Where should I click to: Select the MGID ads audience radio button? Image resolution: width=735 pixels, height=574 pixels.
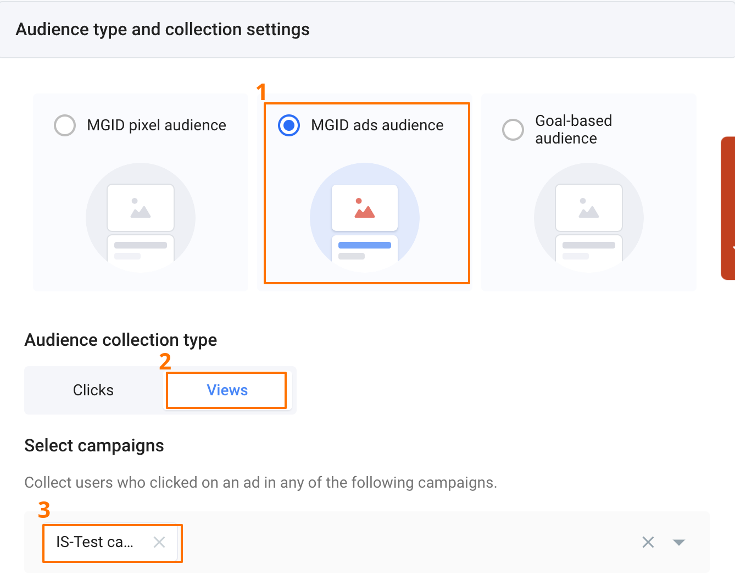tap(289, 125)
